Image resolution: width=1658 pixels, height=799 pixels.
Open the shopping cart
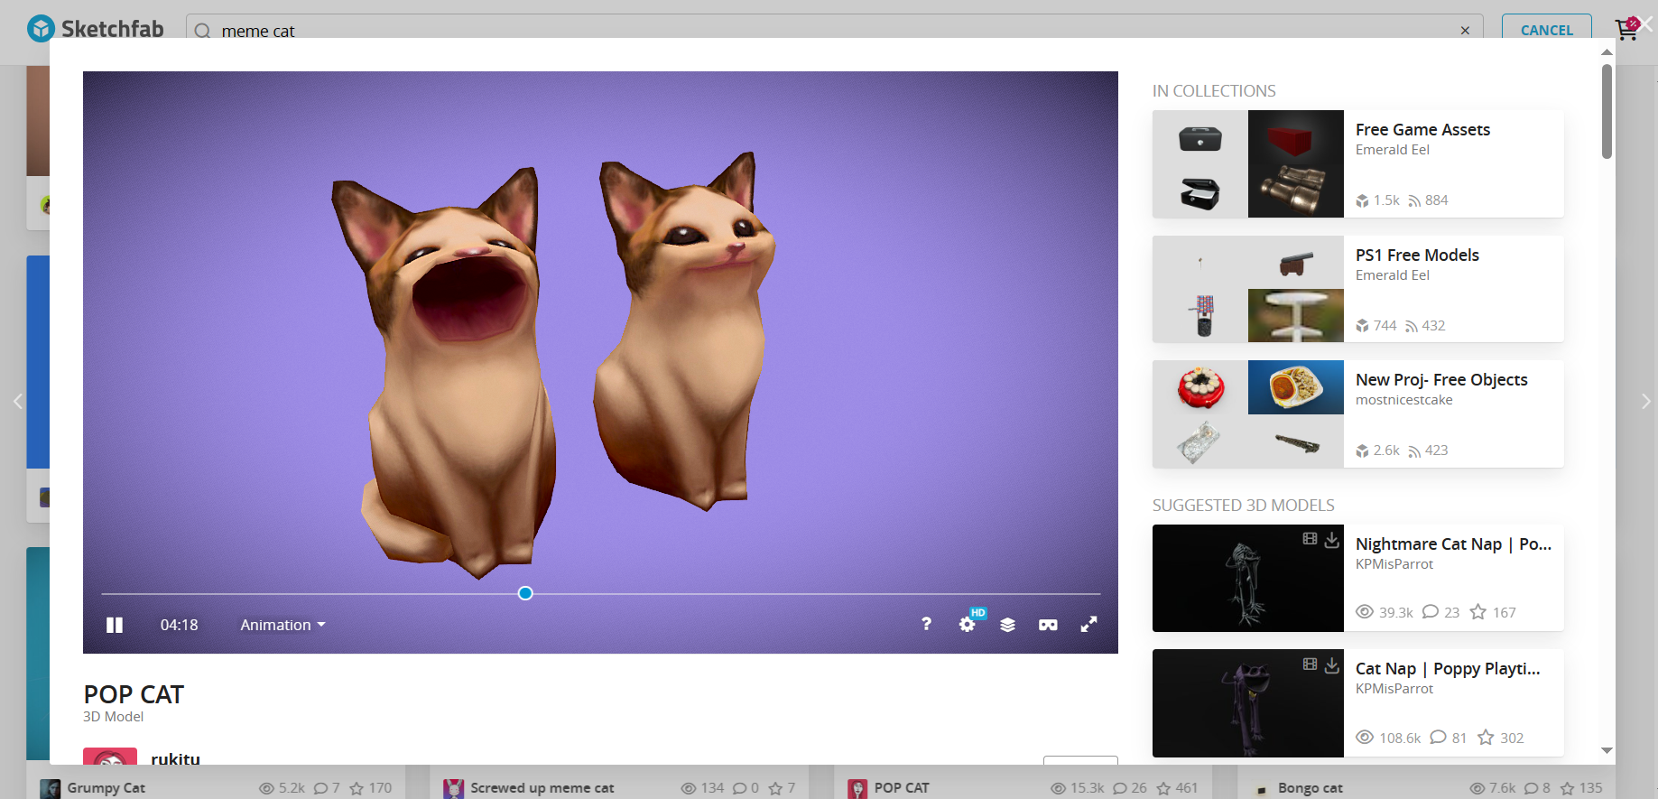pyautogui.click(x=1626, y=29)
